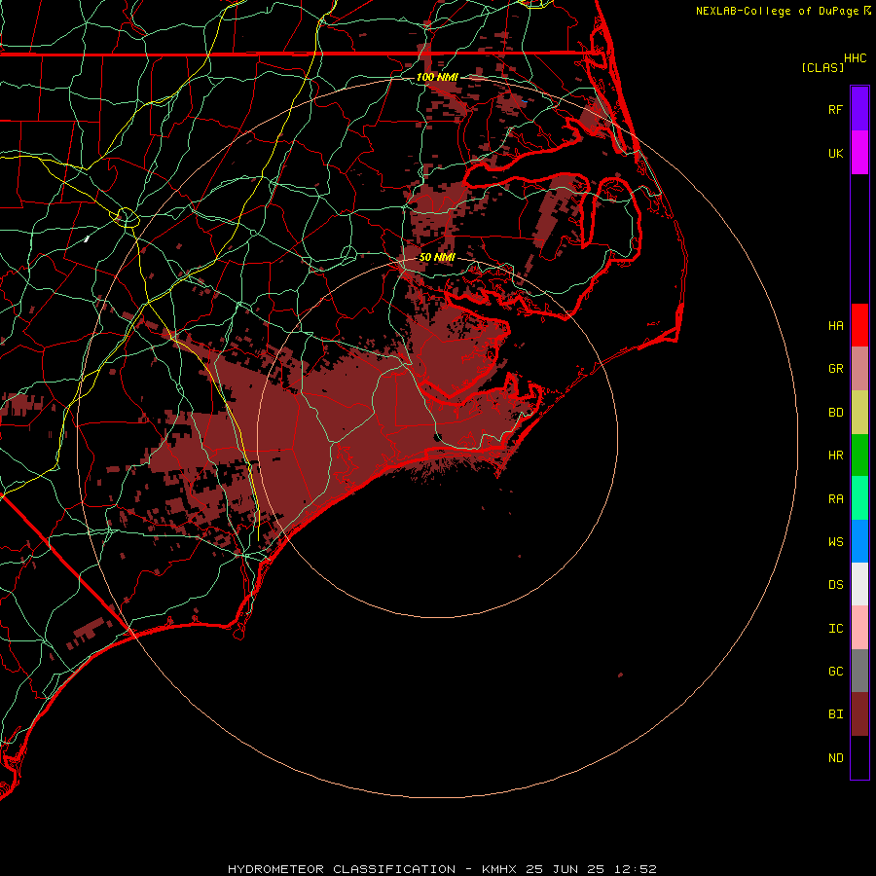Viewport: 876px width, 876px height.
Task: Click the HA legend label
Action: tap(836, 326)
